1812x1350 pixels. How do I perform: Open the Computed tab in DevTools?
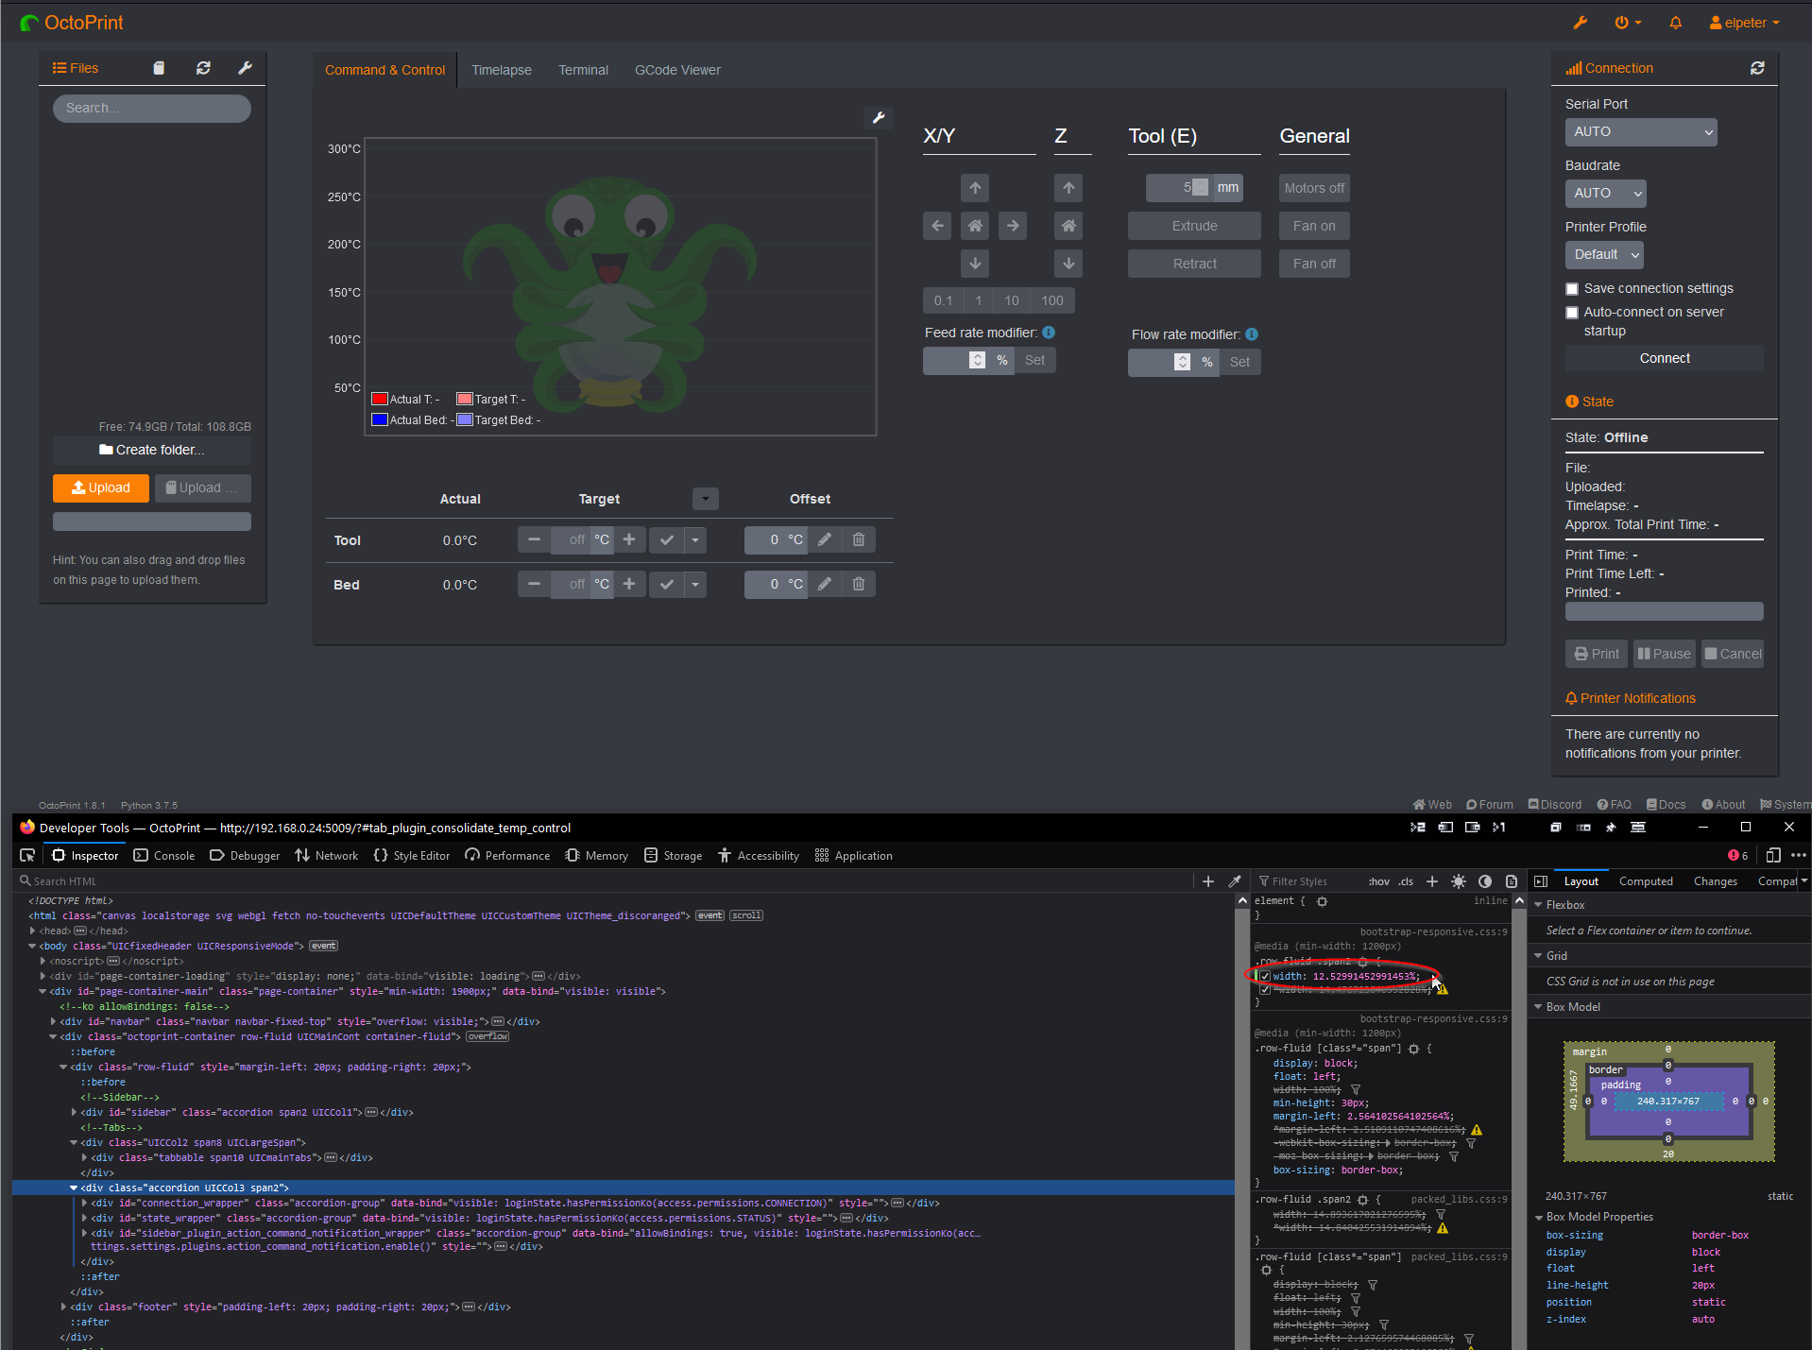(1646, 880)
